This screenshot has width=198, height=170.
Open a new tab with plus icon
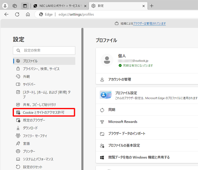coord(152,6)
